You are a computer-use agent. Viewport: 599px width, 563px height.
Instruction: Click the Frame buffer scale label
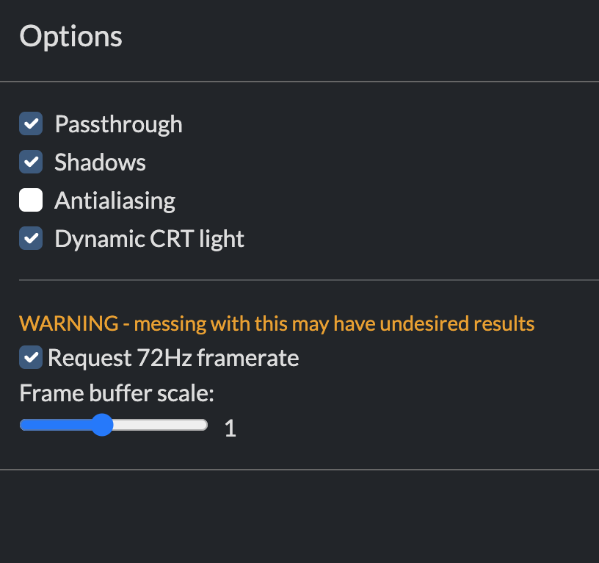pyautogui.click(x=117, y=393)
